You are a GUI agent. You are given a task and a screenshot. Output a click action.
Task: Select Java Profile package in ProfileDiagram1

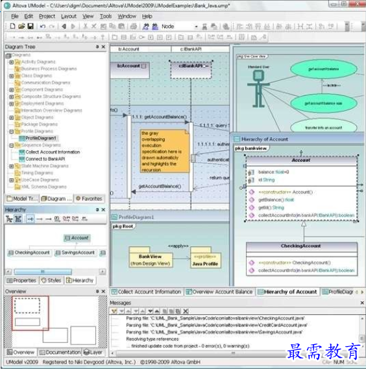[206, 258]
